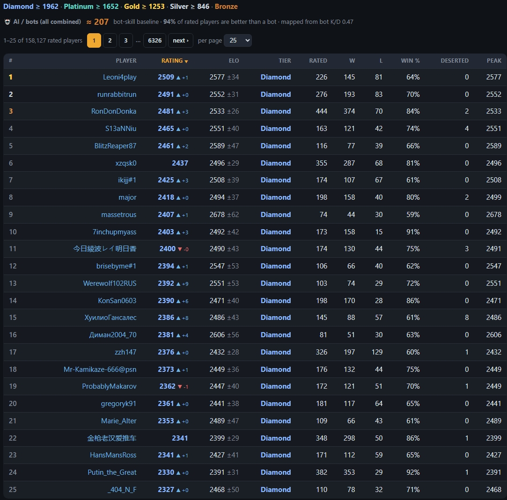Open the per page dropdown showing 25
This screenshot has width=507, height=500.
click(x=238, y=40)
